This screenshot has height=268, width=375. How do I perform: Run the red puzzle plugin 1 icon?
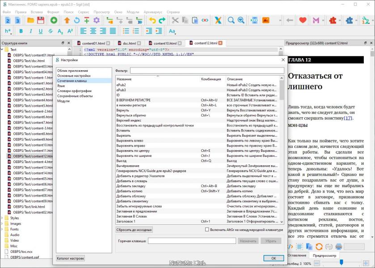333,20
